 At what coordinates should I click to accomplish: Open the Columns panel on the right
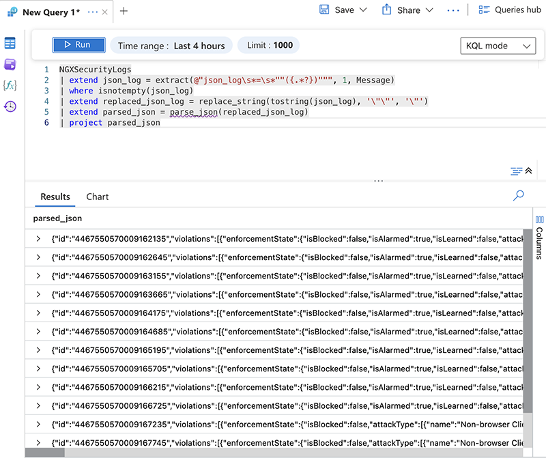click(x=540, y=233)
